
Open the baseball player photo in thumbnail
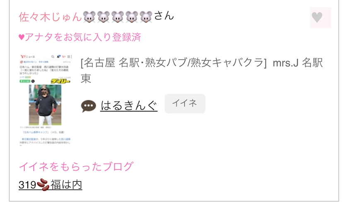45,105
